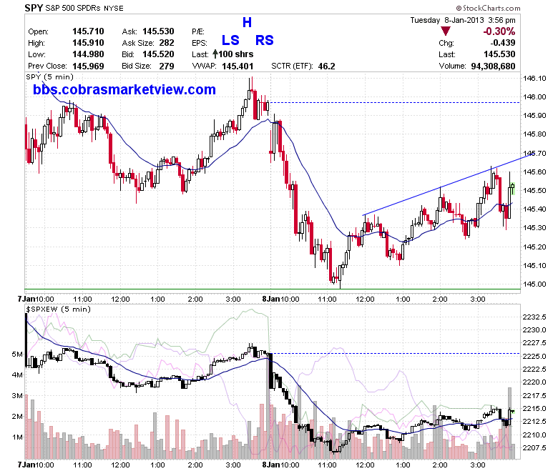Click the 2232.5 axis label on lower chart
Screen dimensions: 558x471
pyautogui.click(x=534, y=317)
